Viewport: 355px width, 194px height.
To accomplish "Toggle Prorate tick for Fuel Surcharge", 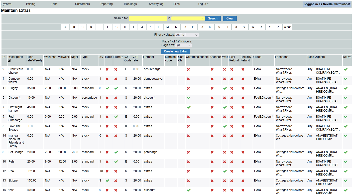I will tap(116, 117).
